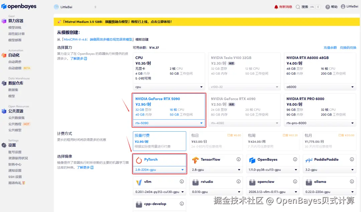Viewport: 361px width, 212px height.
Task: Click the ollama image icon
Action: tap(309, 182)
